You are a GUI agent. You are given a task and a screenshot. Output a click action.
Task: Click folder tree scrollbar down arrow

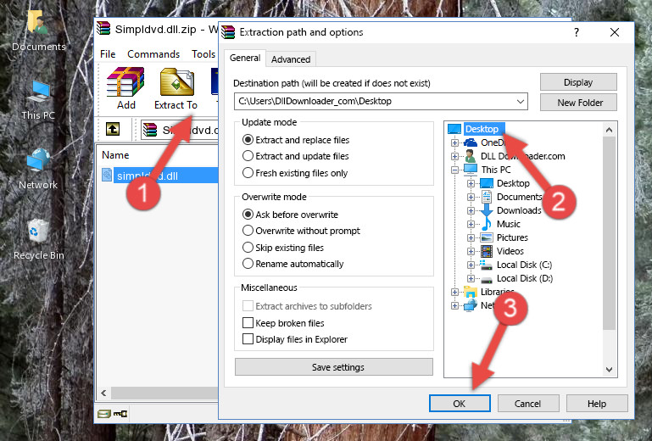(x=609, y=370)
